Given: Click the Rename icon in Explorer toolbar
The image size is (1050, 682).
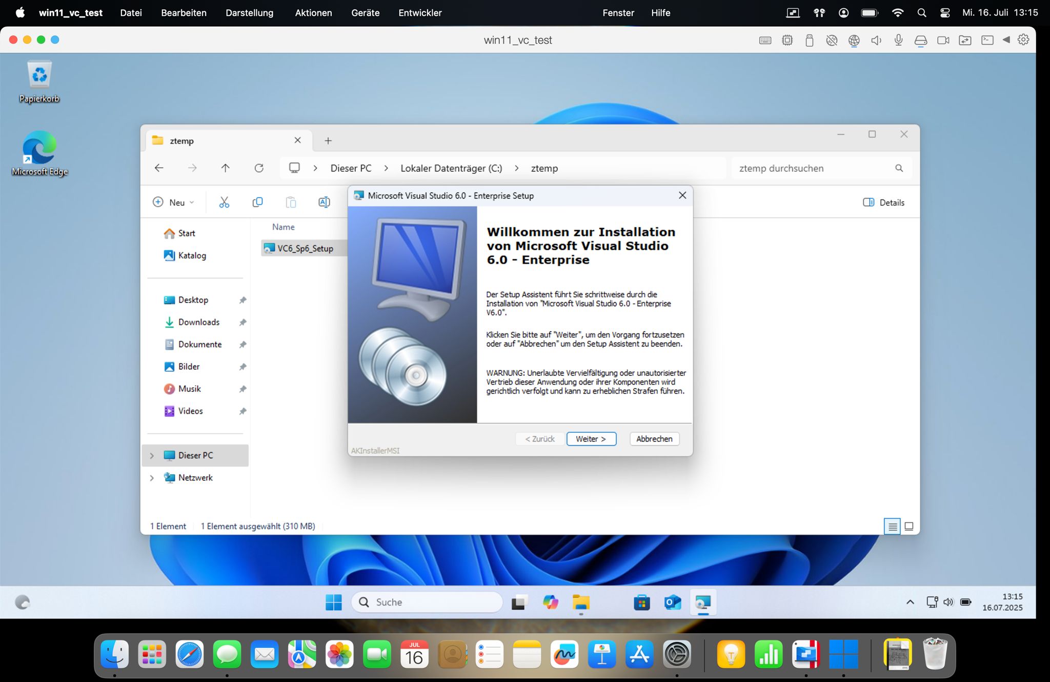Looking at the screenshot, I should [x=324, y=202].
